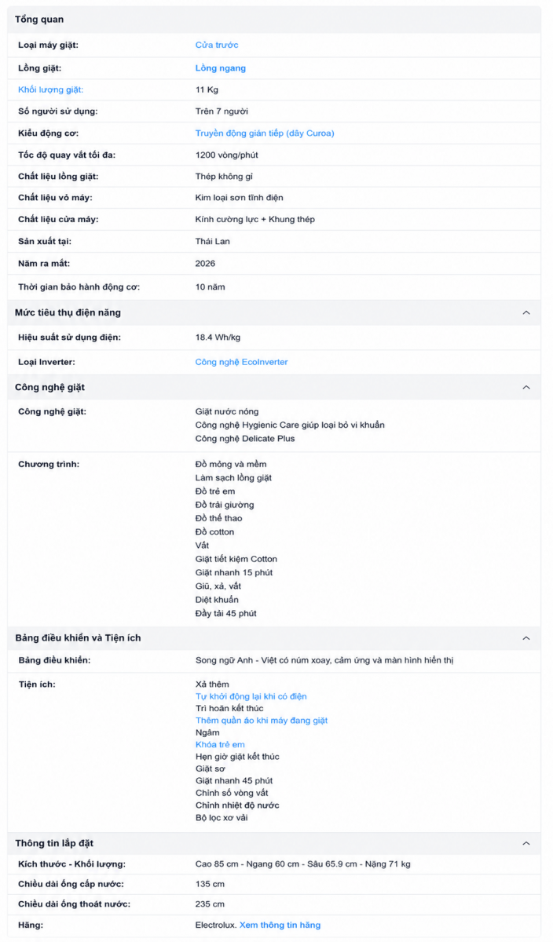Open the Cửa trước link

pyautogui.click(x=217, y=46)
